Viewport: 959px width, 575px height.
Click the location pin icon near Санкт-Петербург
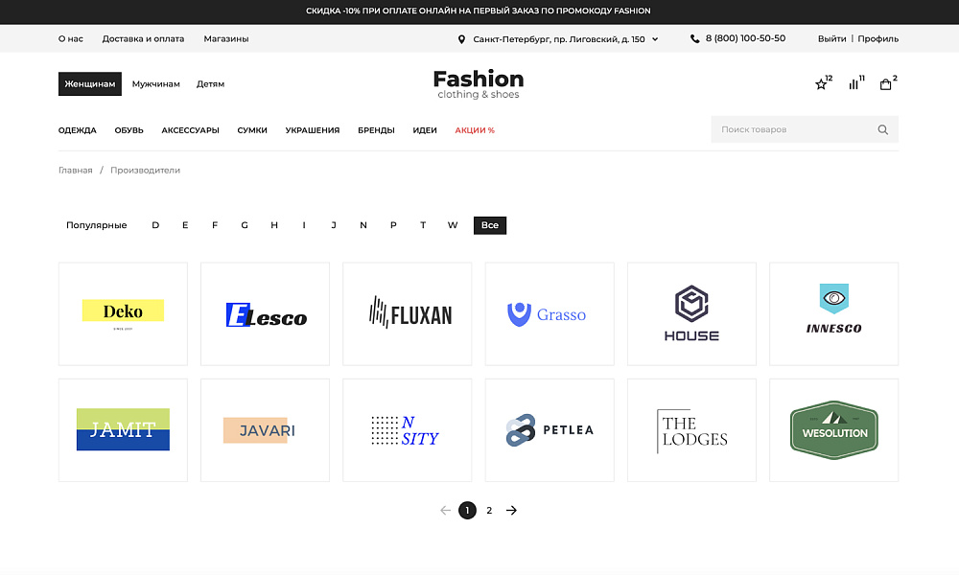point(462,38)
